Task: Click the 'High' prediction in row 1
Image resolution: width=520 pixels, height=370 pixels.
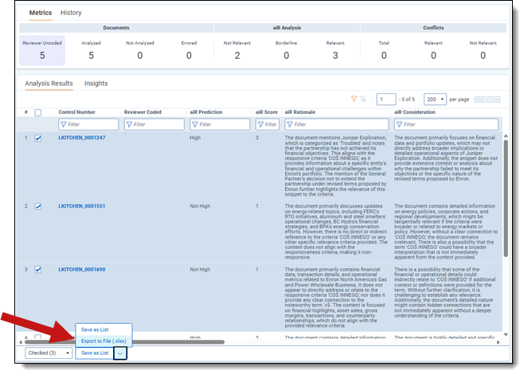Action: point(195,138)
